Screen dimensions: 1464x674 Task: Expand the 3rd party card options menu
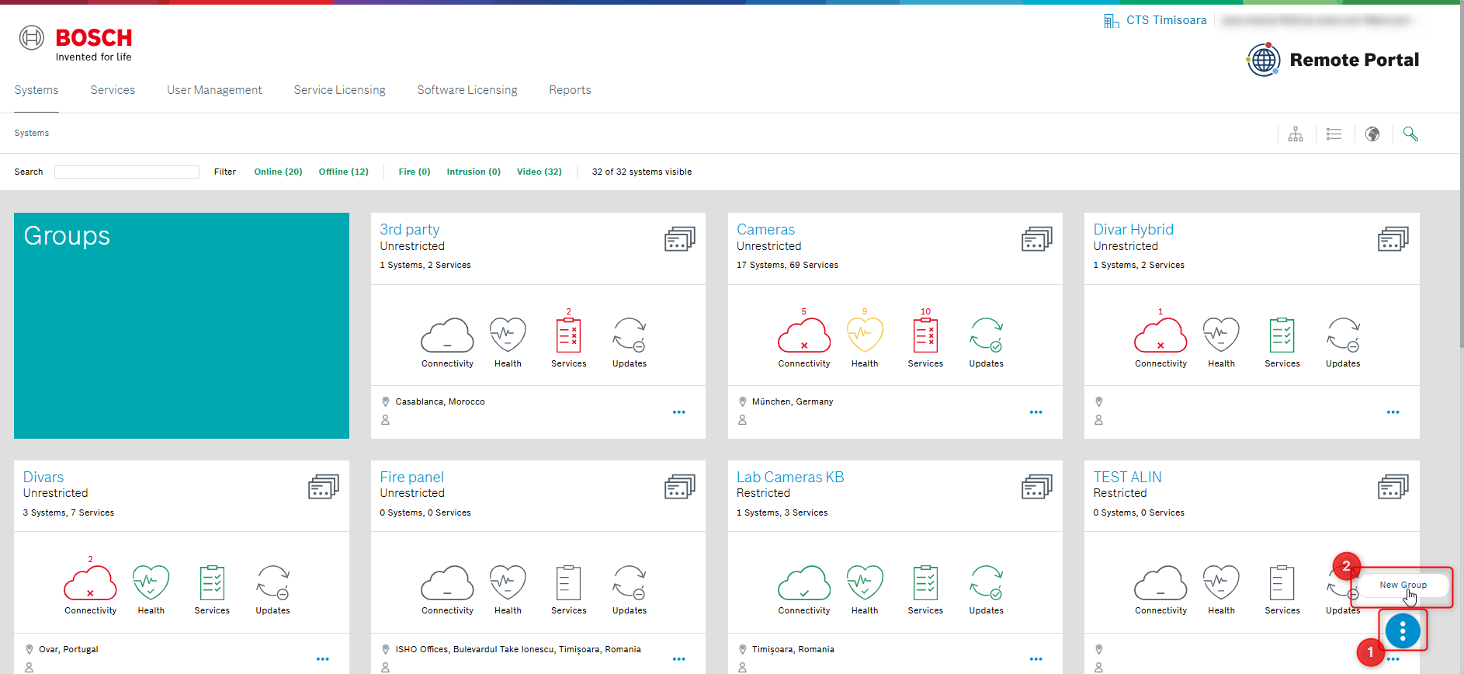(x=678, y=412)
